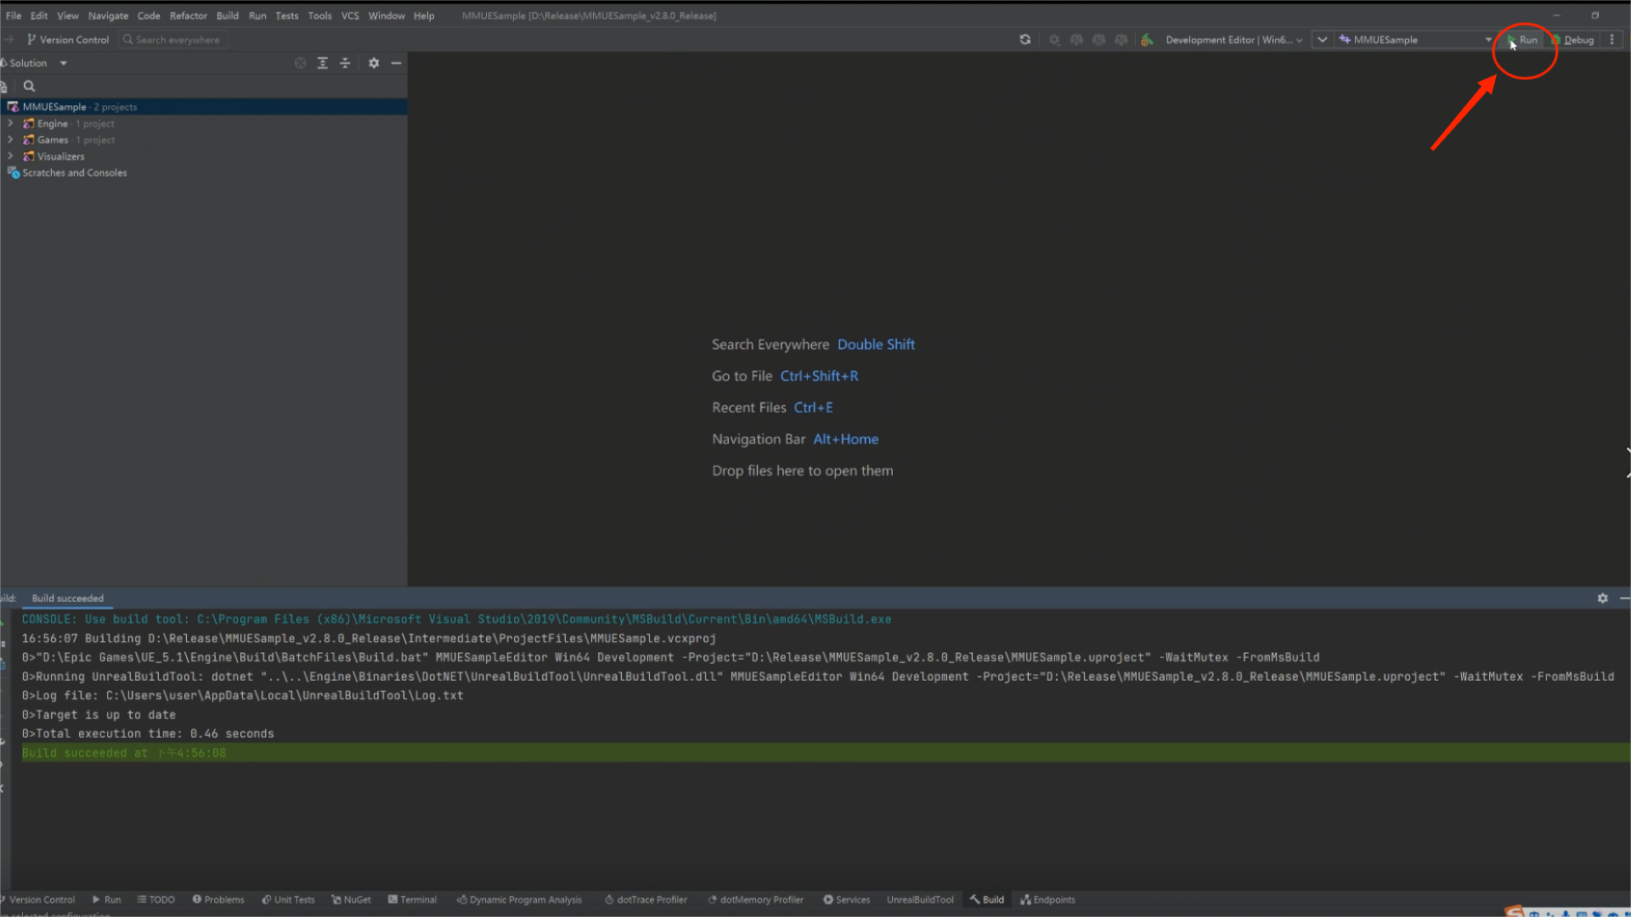The image size is (1631, 917).
Task: Open the Window menu
Action: (387, 15)
